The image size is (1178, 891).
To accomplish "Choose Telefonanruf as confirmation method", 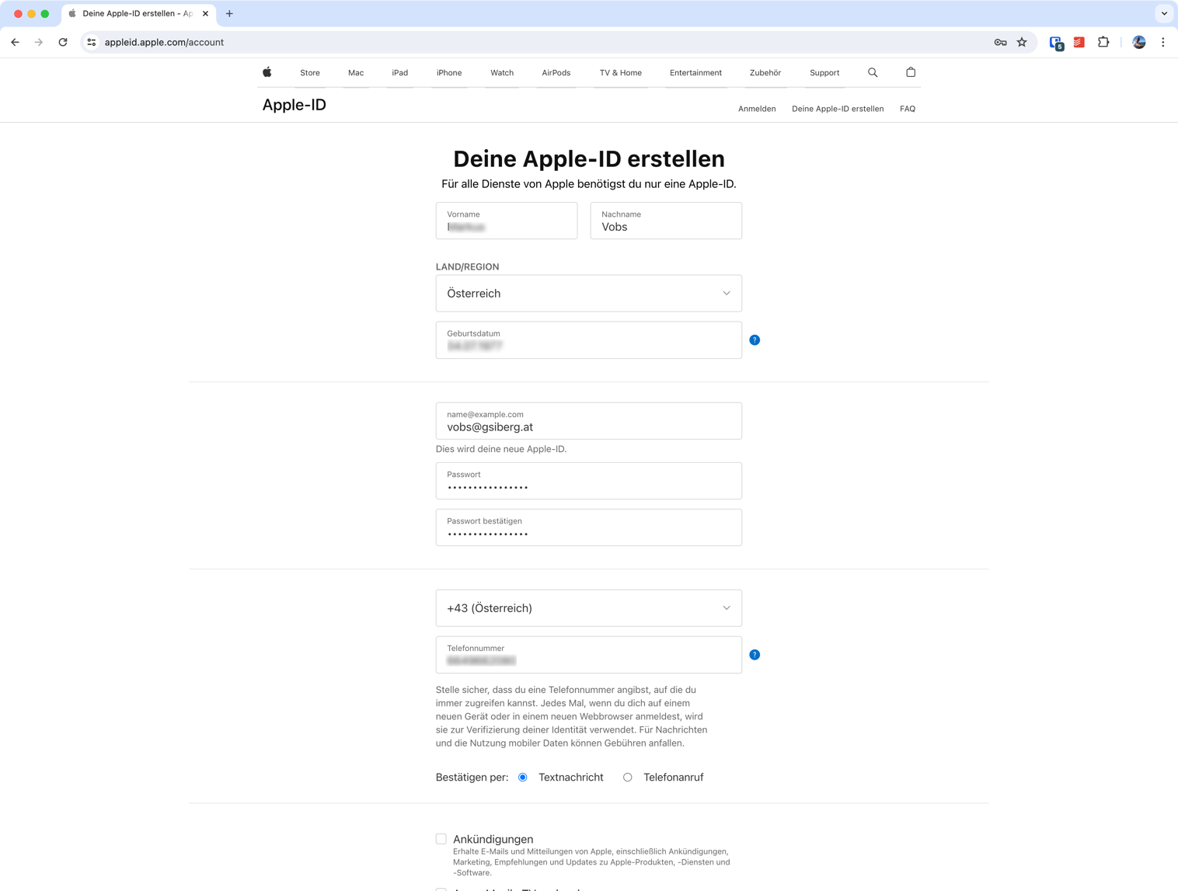I will pos(627,777).
